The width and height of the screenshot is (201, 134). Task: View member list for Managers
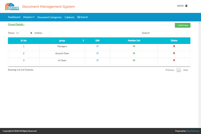click(134, 46)
